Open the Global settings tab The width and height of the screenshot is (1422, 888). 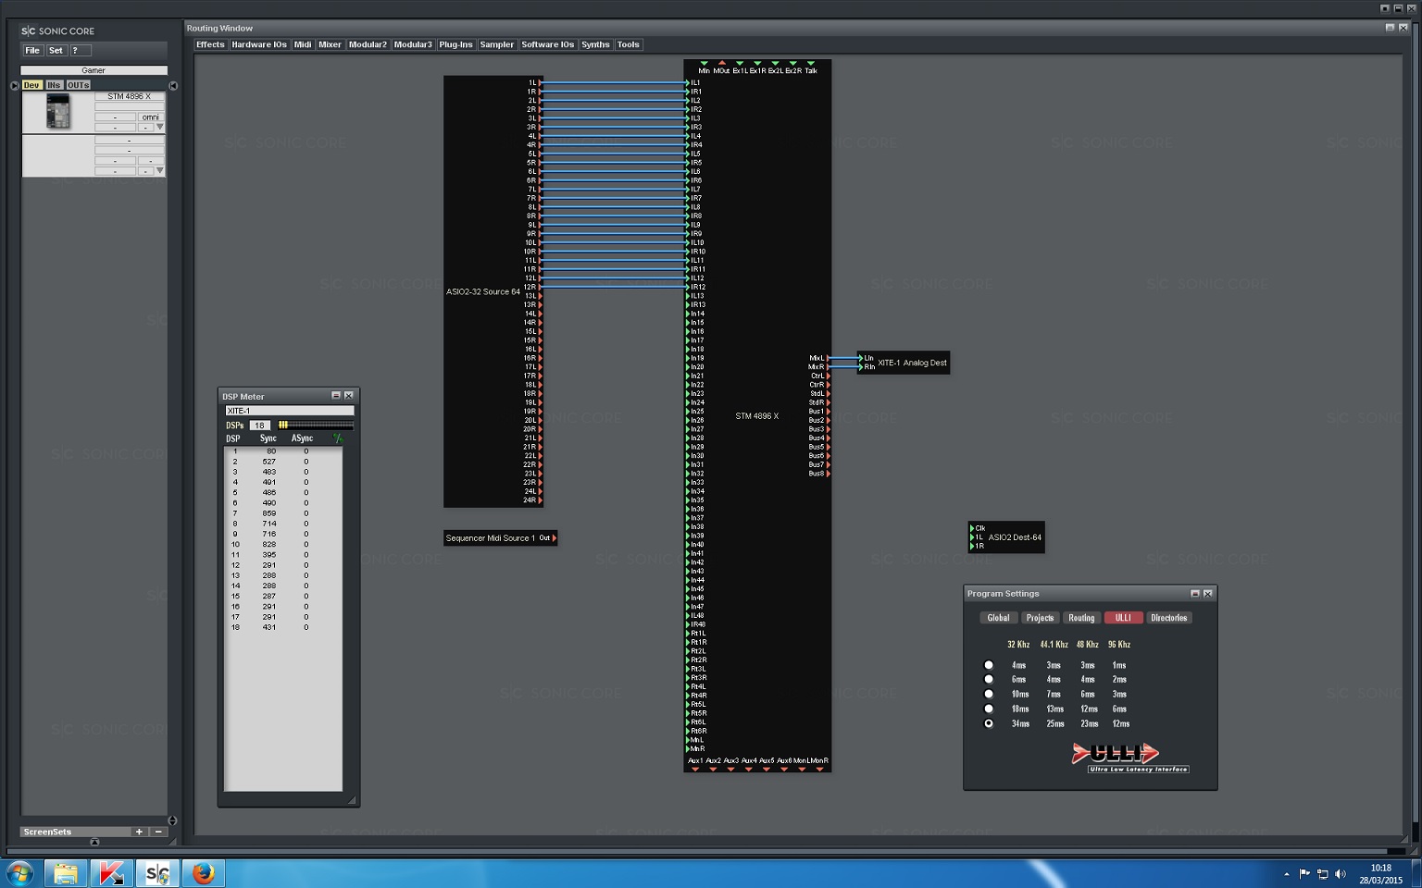point(998,618)
